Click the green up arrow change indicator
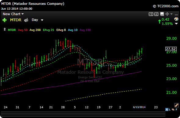Image resolution: width=180 pixels, height=118 pixels. coord(160,22)
